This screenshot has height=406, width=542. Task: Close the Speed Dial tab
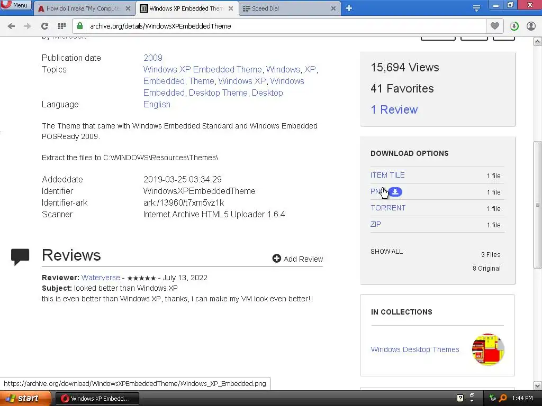(333, 8)
